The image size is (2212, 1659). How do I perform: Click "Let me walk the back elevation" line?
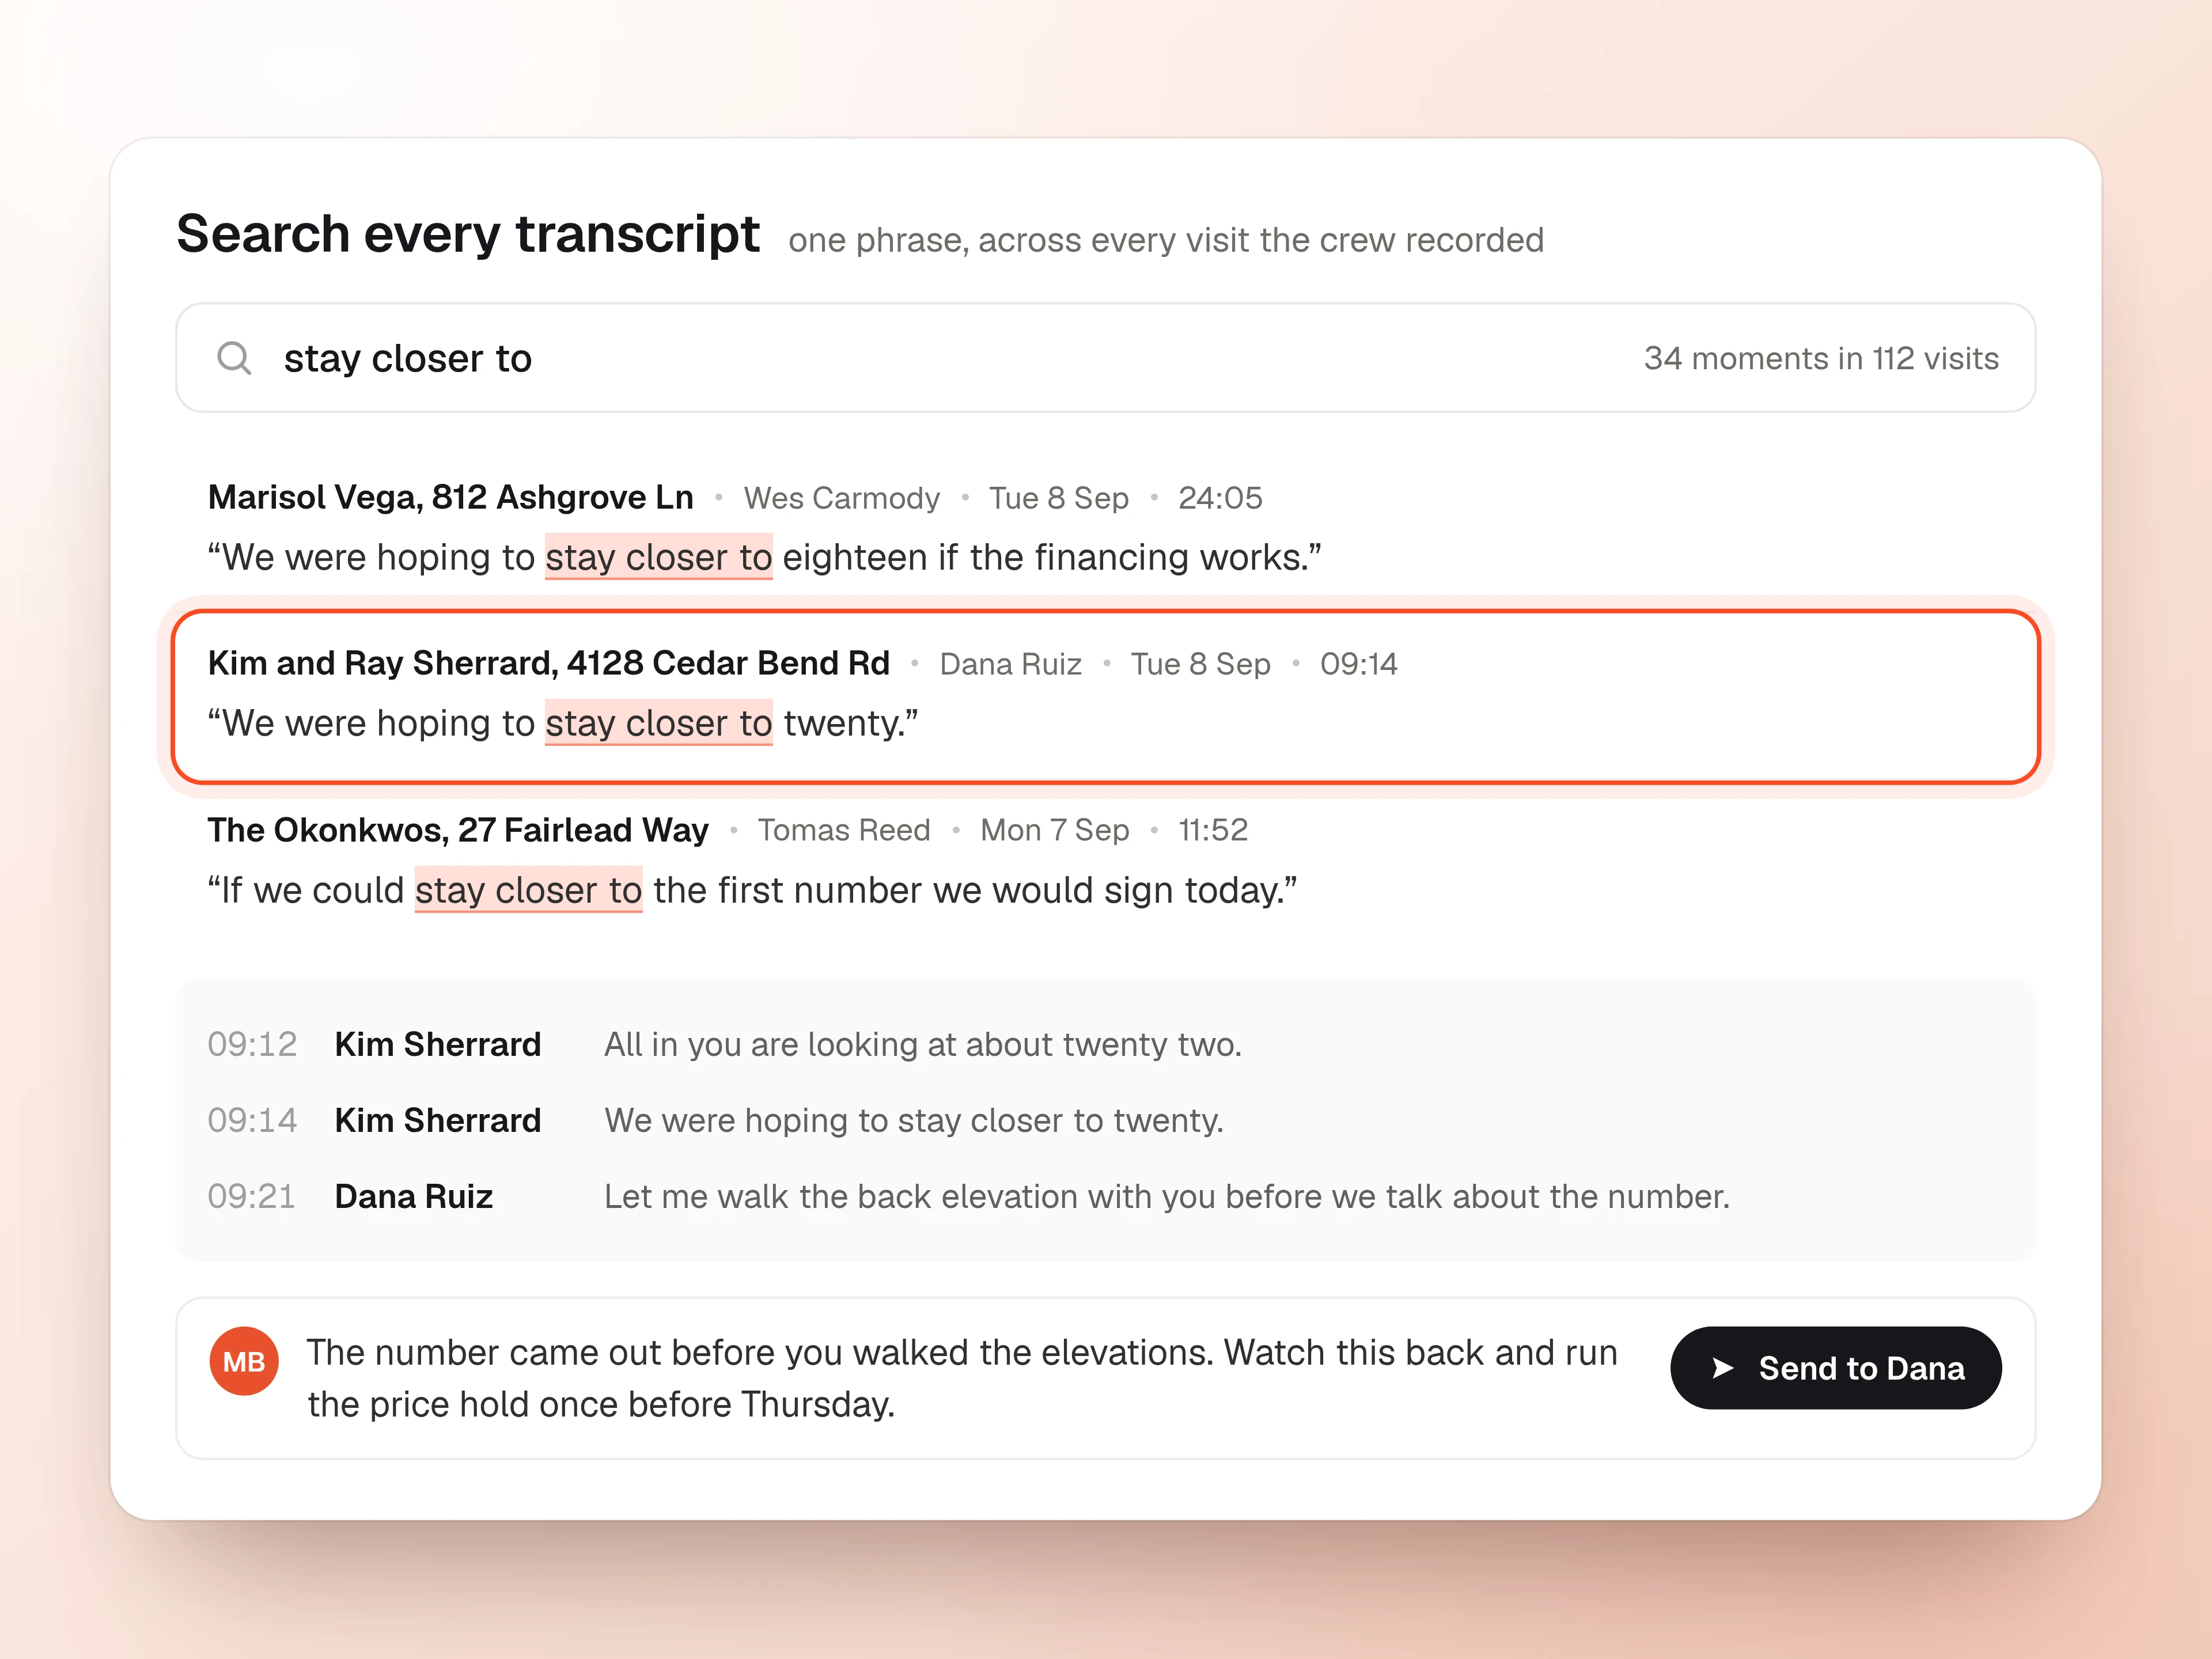(1167, 1196)
